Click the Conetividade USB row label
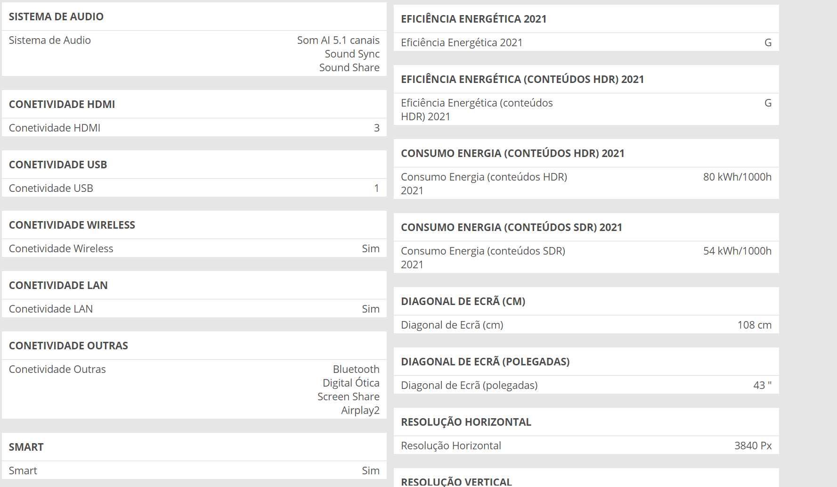Image resolution: width=837 pixels, height=487 pixels. (51, 188)
